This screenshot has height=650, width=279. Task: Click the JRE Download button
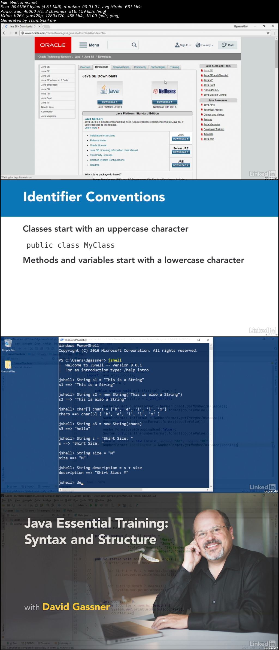[181, 165]
